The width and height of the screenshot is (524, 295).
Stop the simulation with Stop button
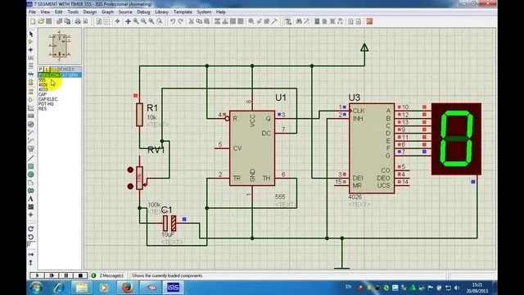(80, 275)
